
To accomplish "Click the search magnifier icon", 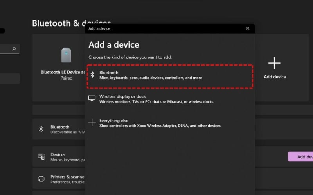I will pyautogui.click(x=14, y=48).
